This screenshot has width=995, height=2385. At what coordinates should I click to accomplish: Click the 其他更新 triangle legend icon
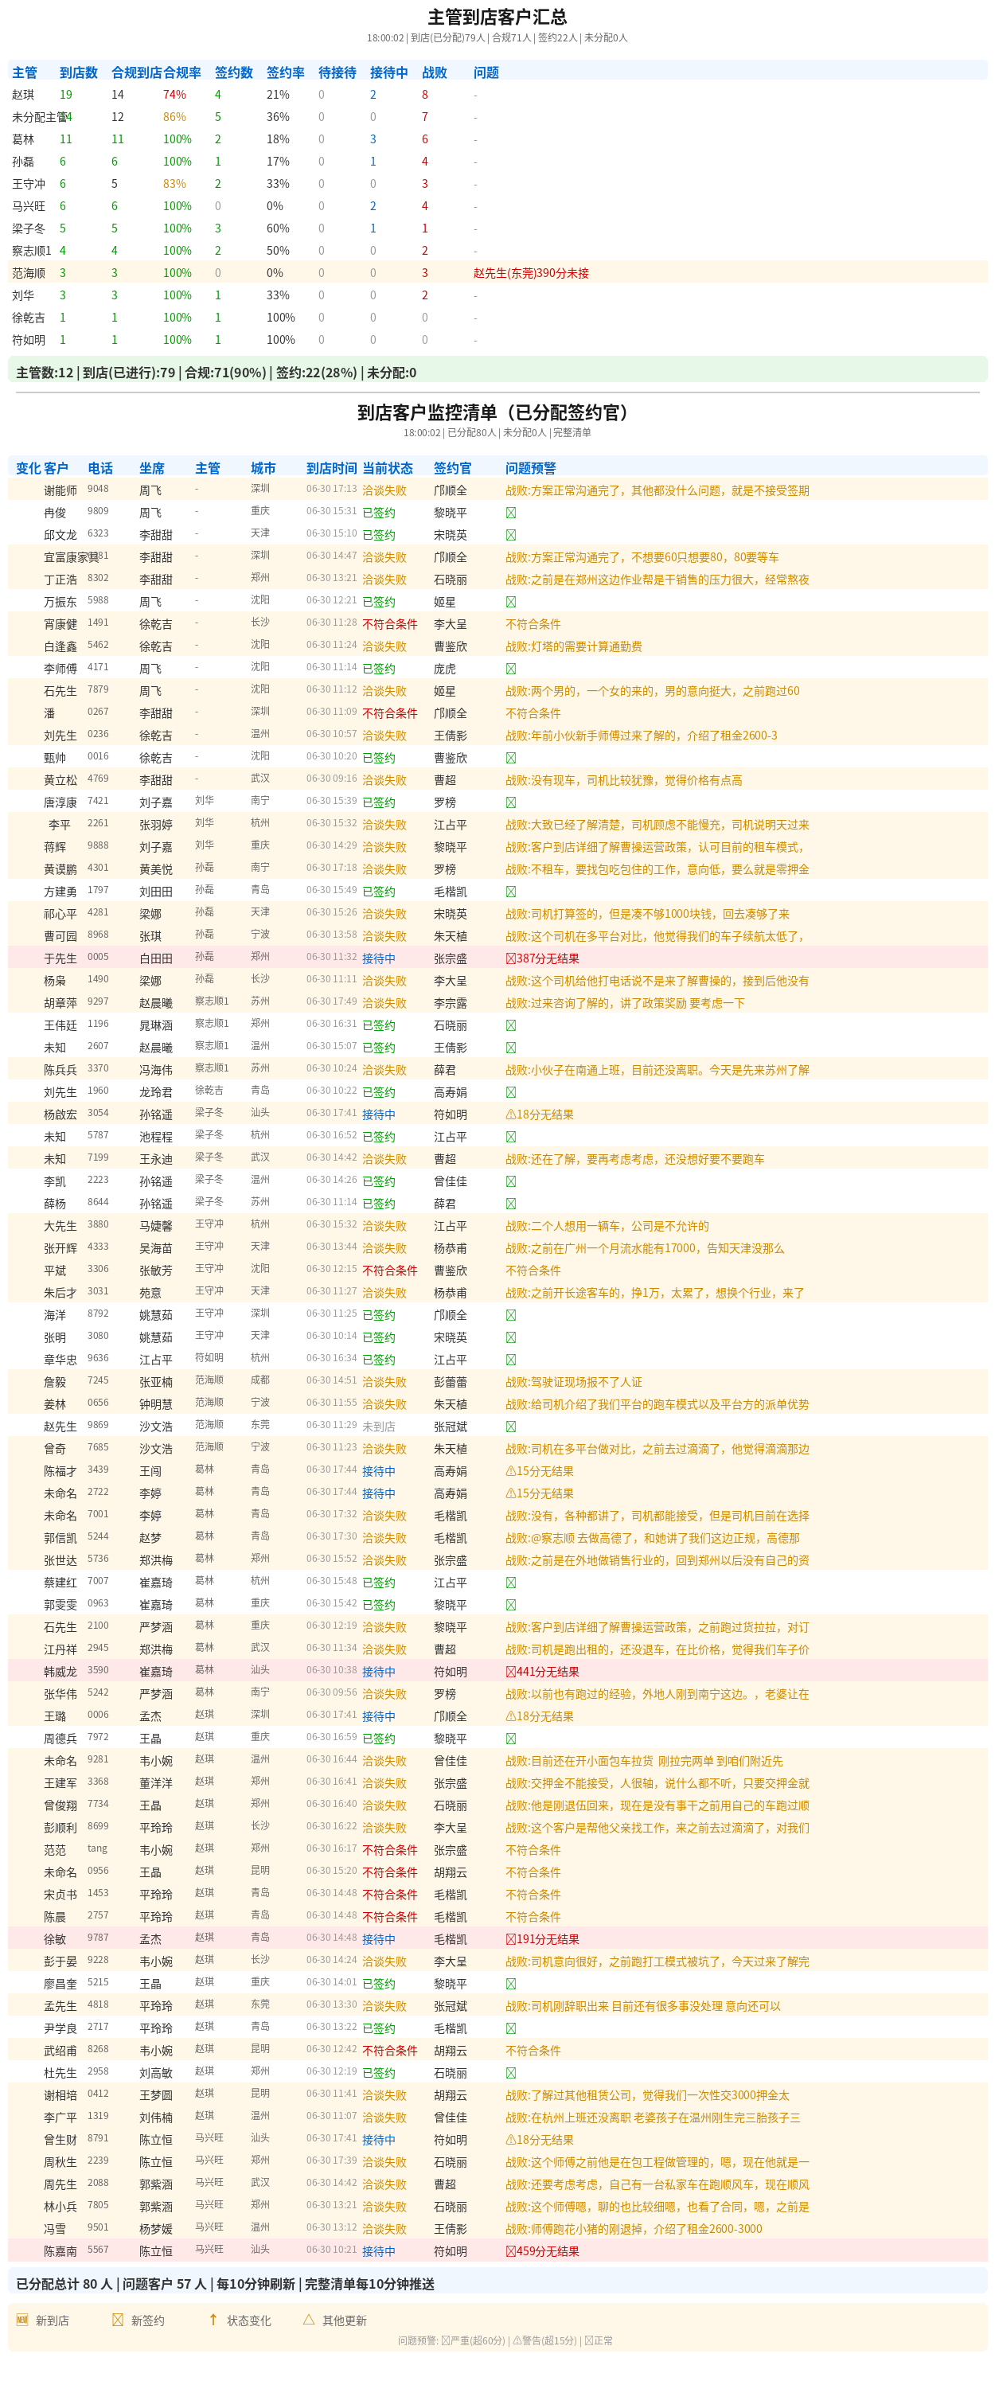tap(309, 2319)
